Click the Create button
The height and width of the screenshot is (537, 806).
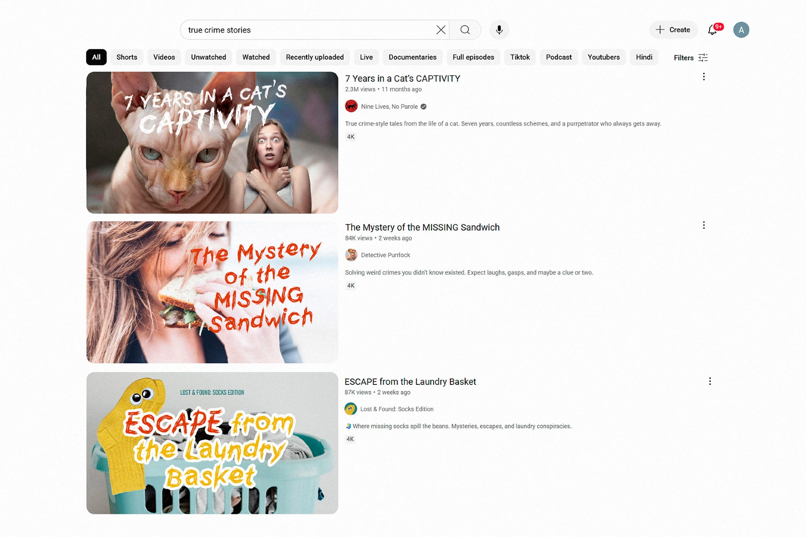pyautogui.click(x=673, y=30)
